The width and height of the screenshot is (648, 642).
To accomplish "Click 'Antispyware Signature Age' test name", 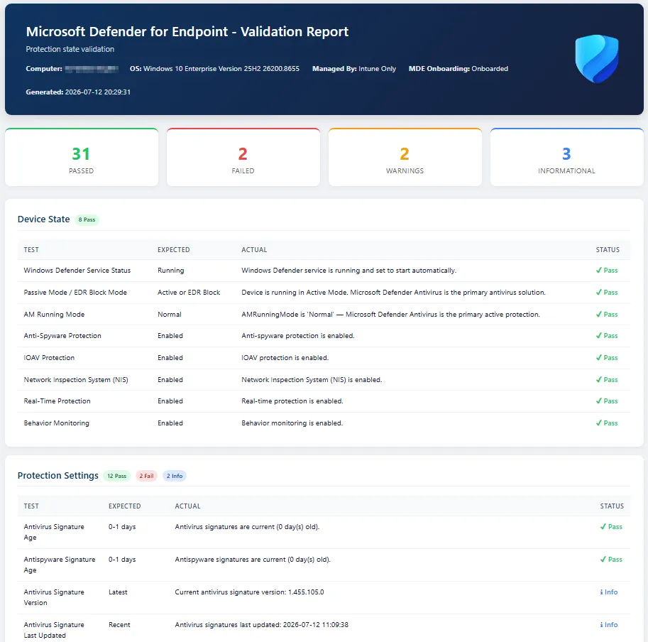I will click(59, 565).
